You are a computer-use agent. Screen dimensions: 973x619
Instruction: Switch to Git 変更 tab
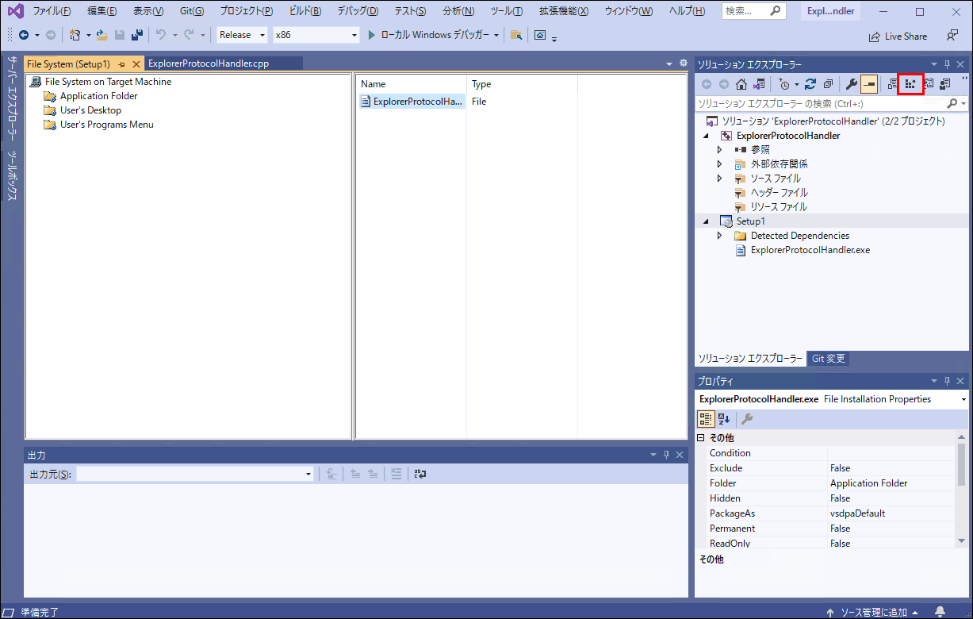click(828, 359)
